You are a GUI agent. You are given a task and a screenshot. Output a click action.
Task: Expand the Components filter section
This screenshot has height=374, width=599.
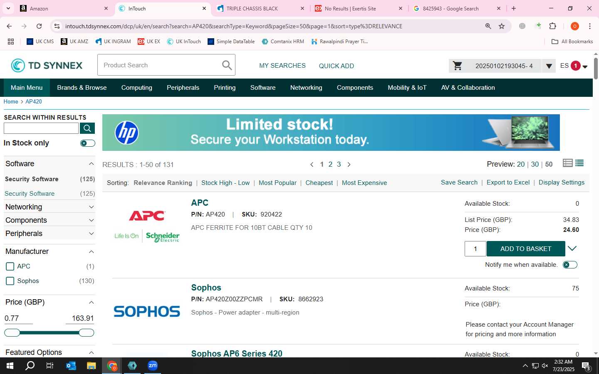(x=92, y=220)
